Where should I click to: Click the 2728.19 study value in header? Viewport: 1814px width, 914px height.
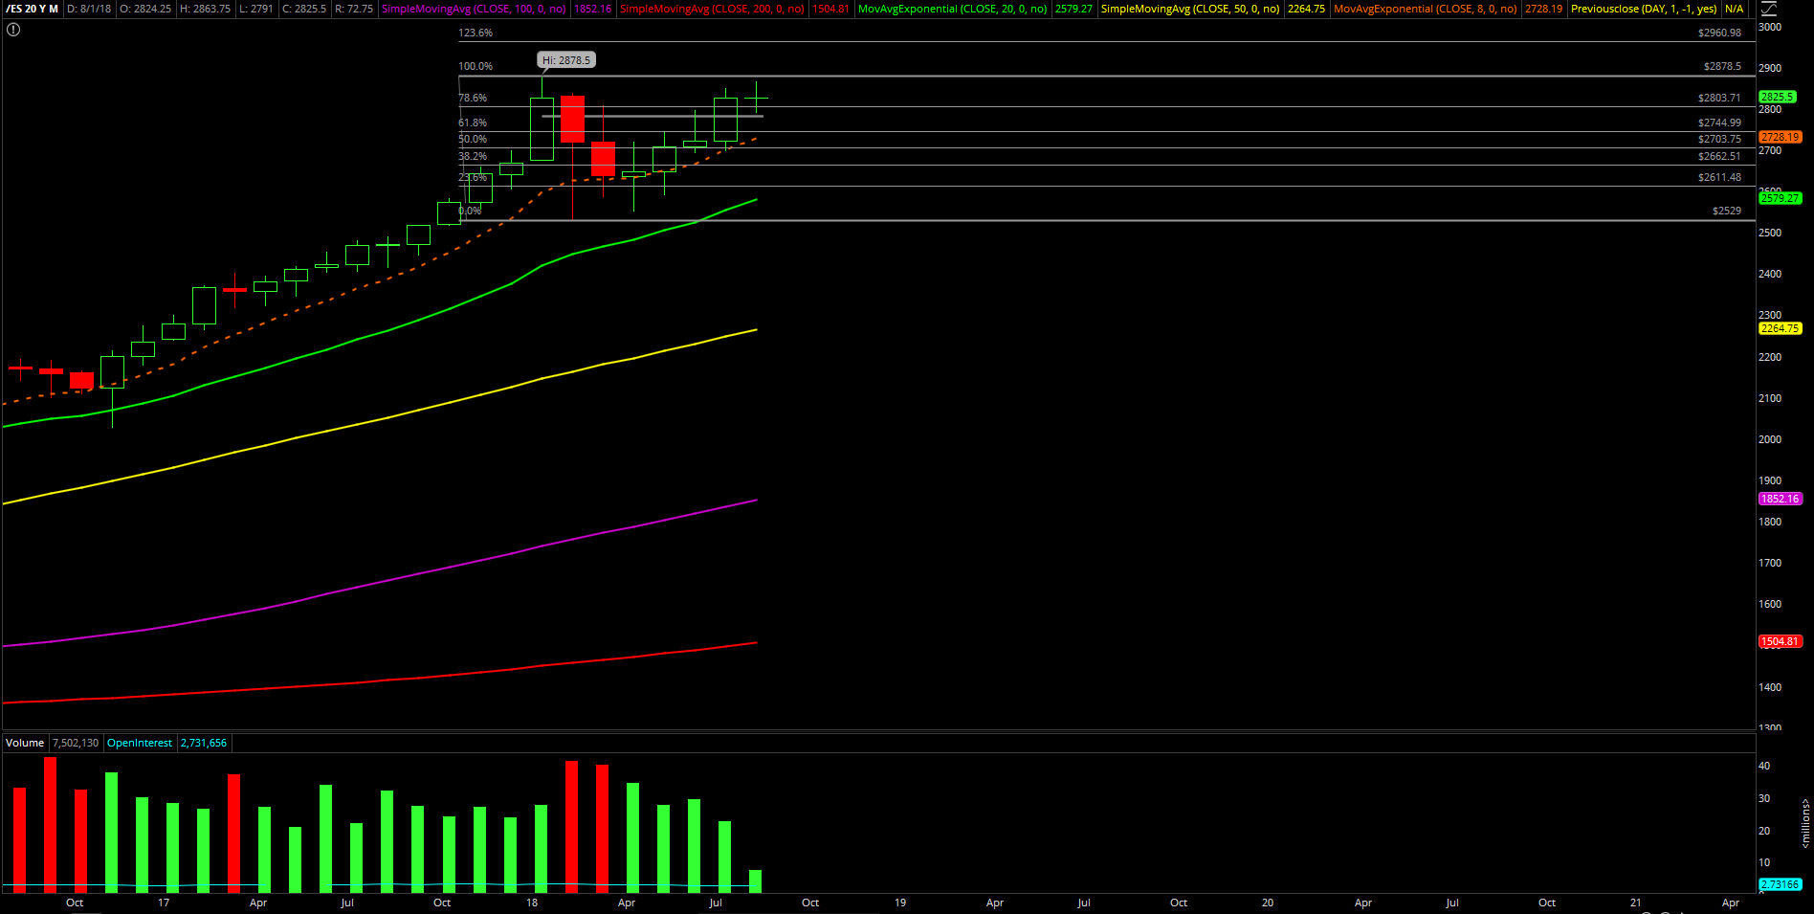1543,9
